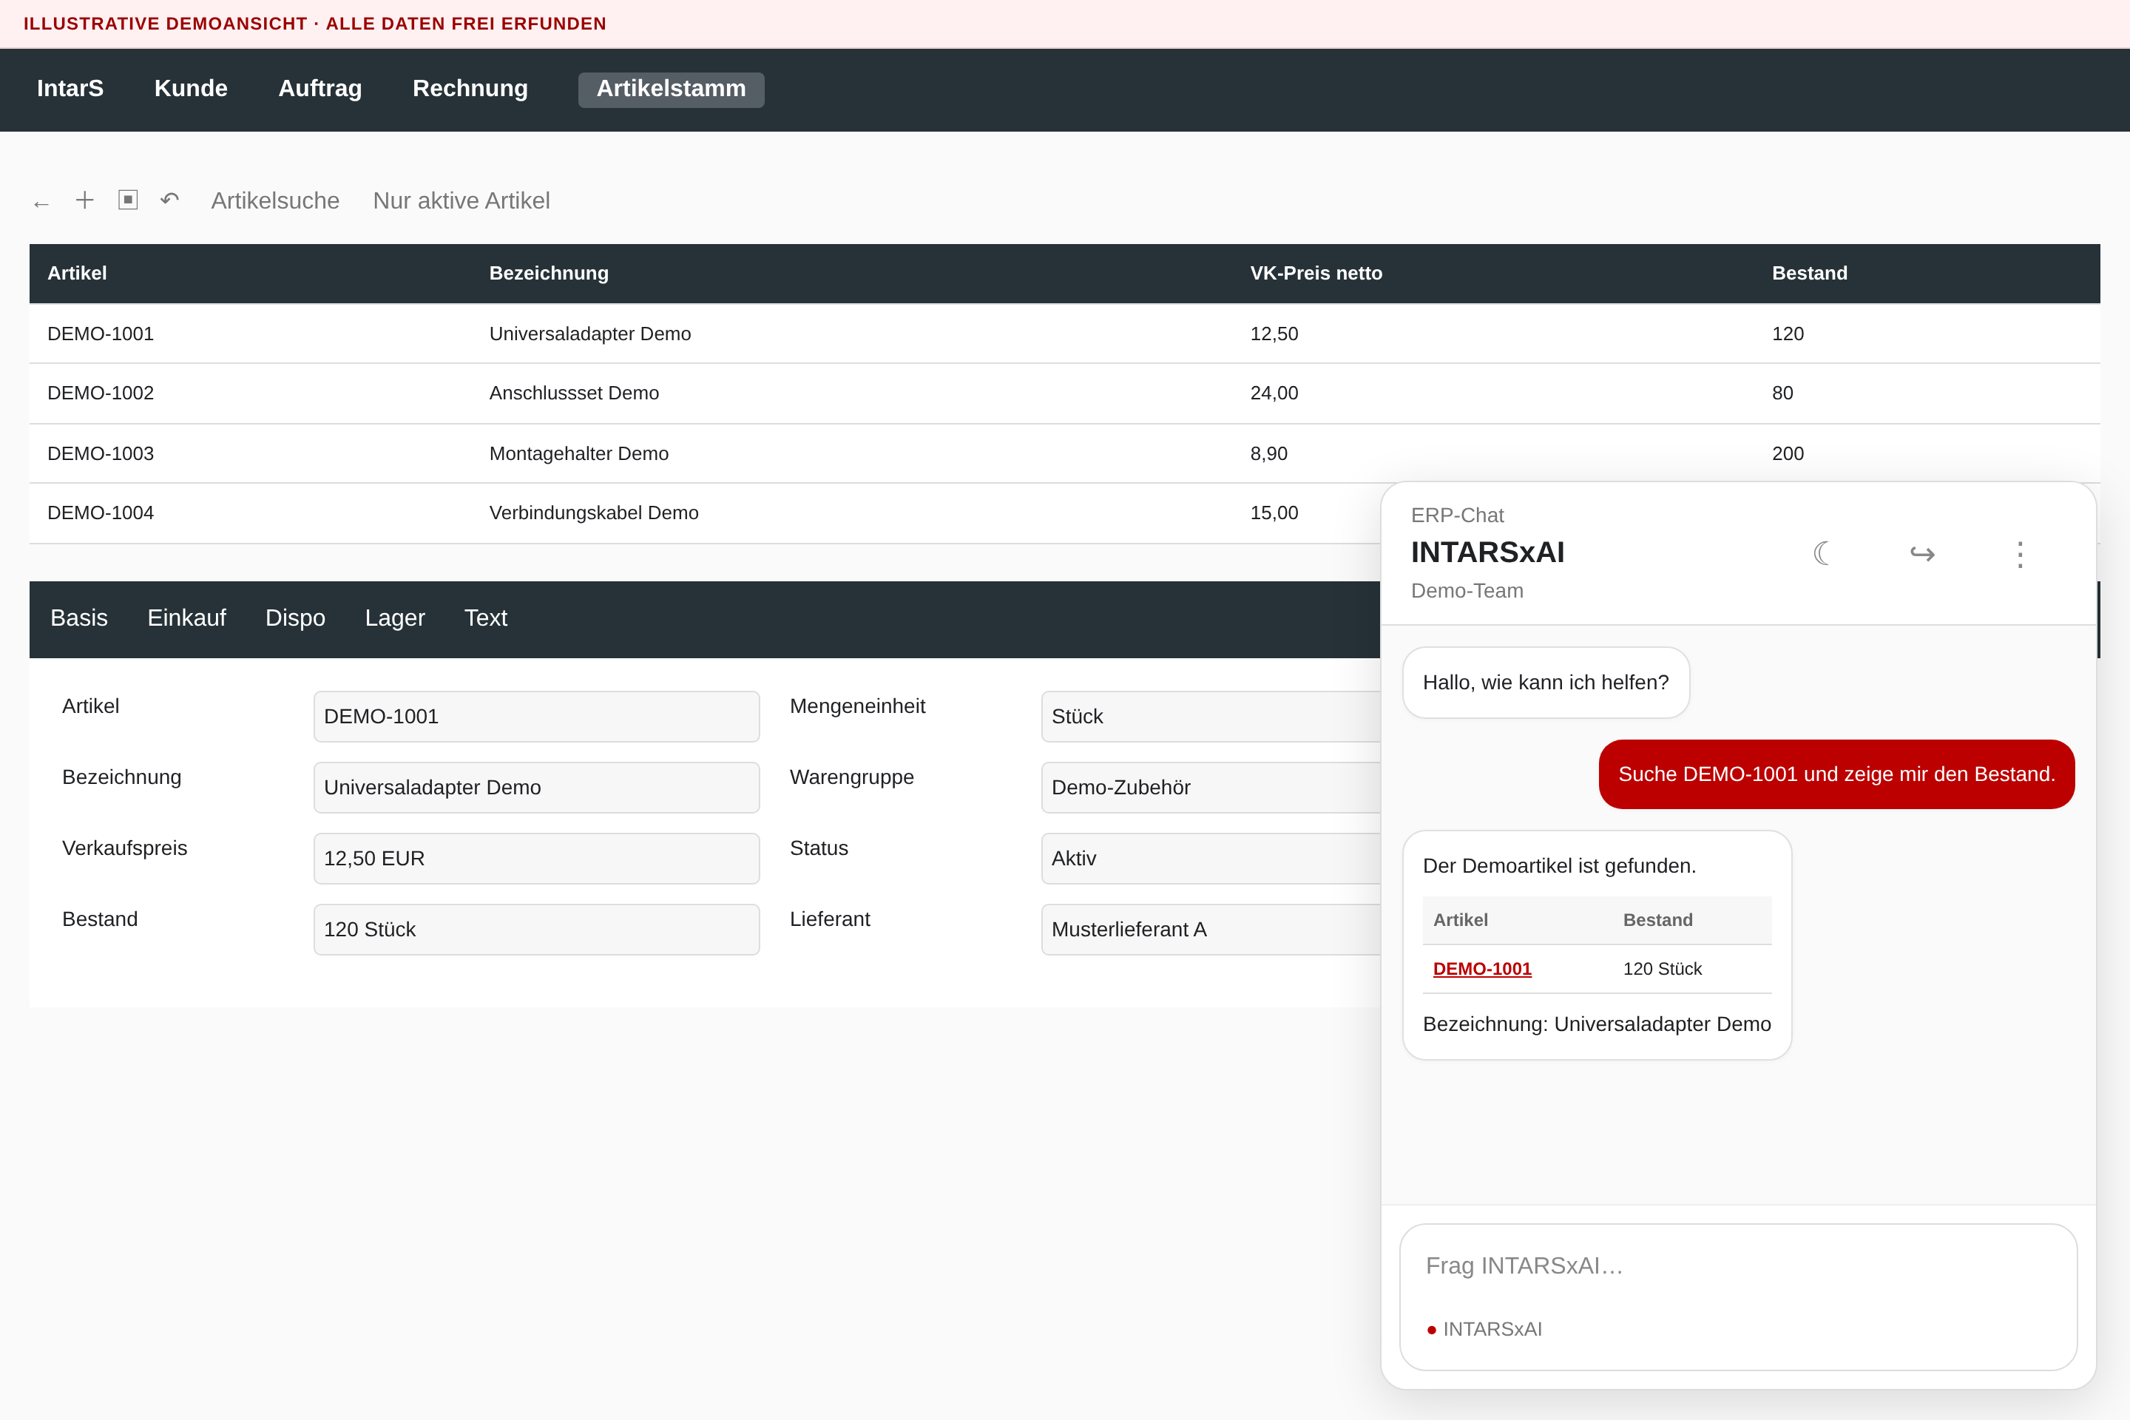Switch to the Dispo tab
Viewport: 2130px width, 1420px height.
click(295, 618)
